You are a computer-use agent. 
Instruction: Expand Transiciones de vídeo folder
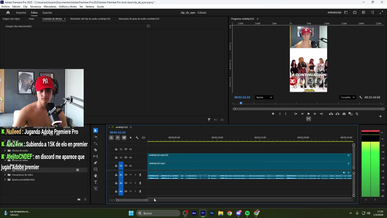5,175
